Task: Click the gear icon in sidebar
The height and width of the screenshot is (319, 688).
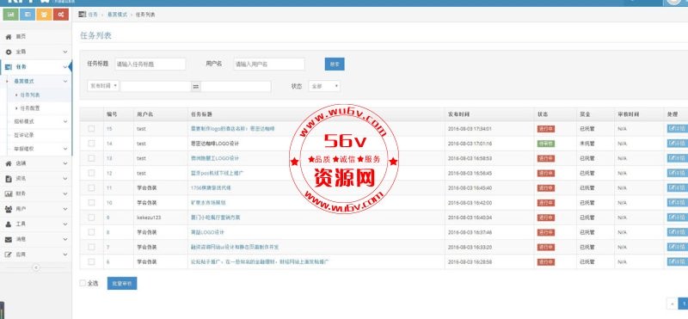Action: coord(9,52)
